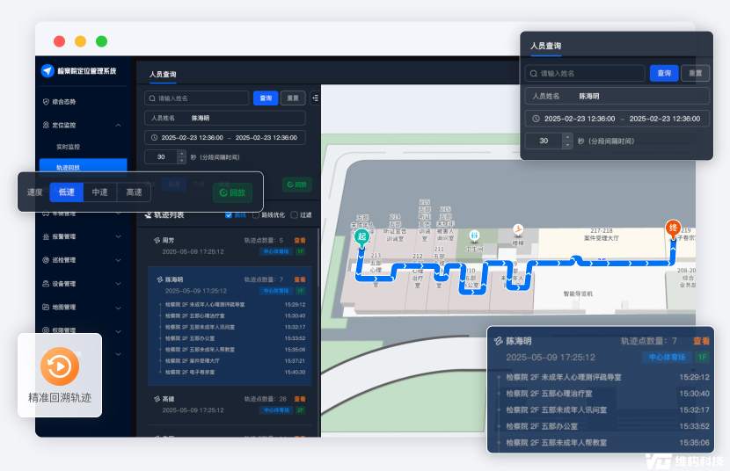The image size is (730, 471).
Task: Click the blue 查询 button in floating panel
Action: point(664,74)
